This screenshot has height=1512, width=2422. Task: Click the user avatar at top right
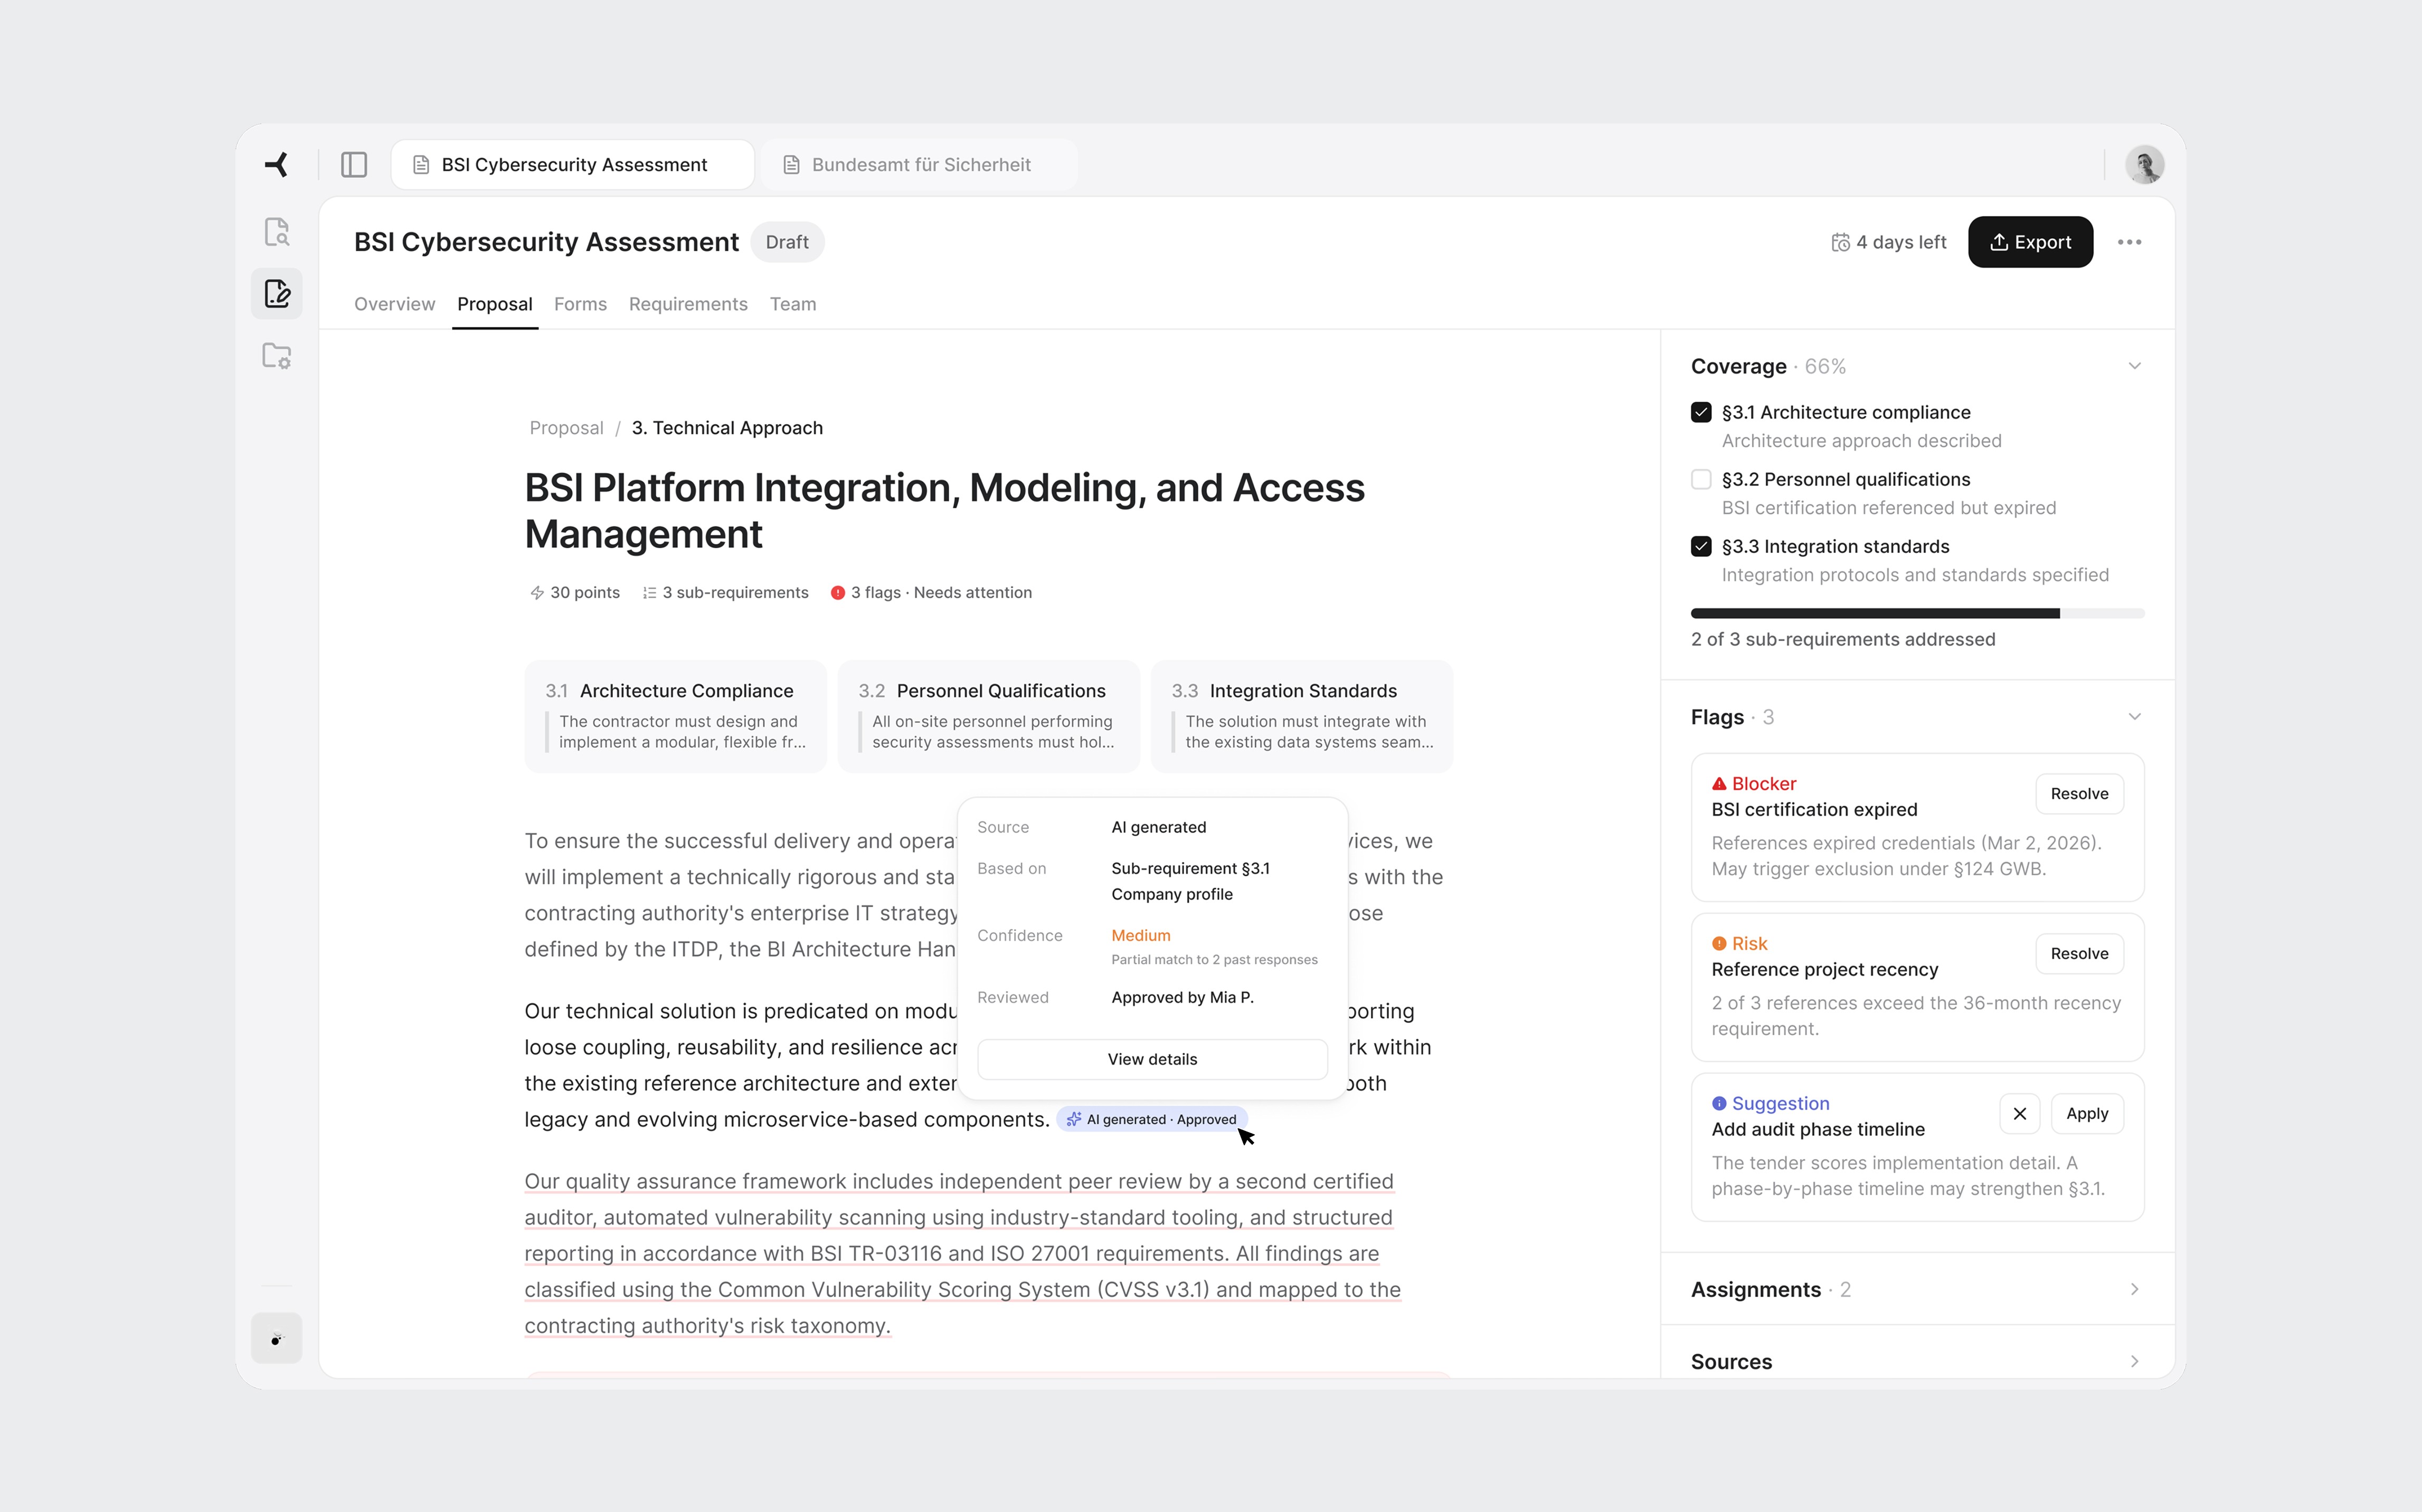point(2144,164)
